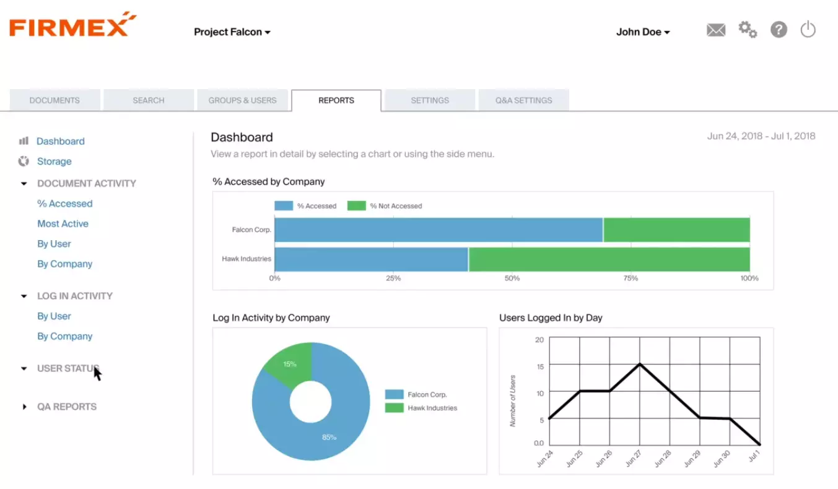
Task: Click the 85% blue donut slice
Action: 329,438
